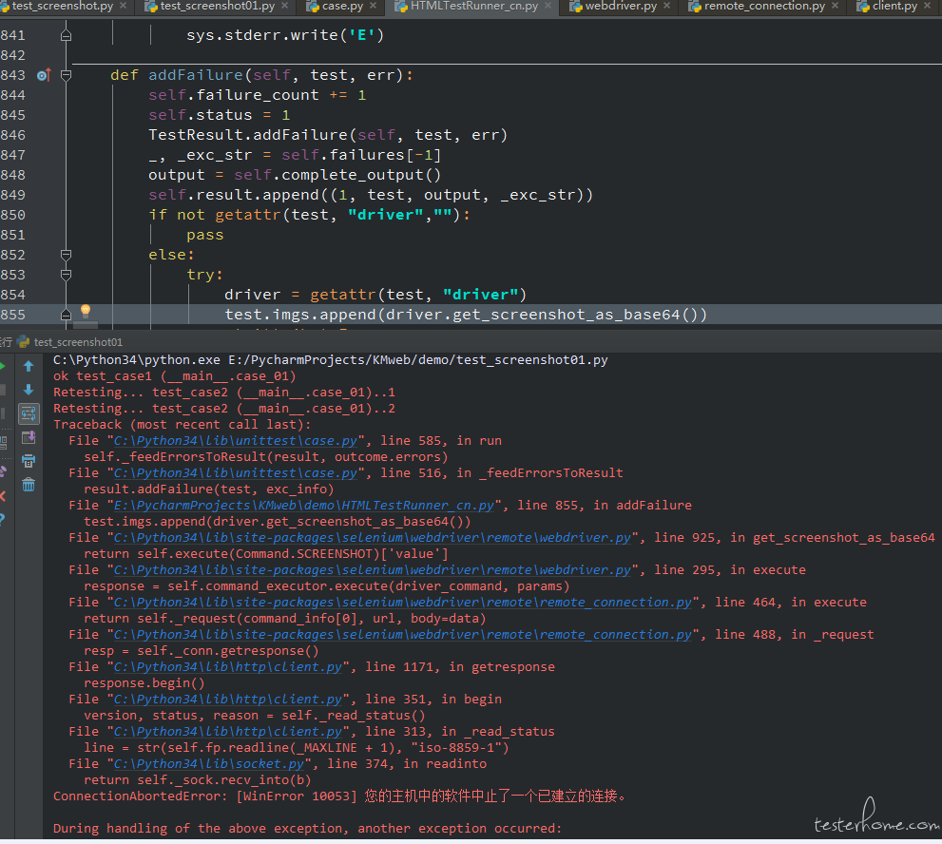Click 'resp = self._conn.getresponse()' console line
This screenshot has height=844, width=942.
click(x=202, y=651)
